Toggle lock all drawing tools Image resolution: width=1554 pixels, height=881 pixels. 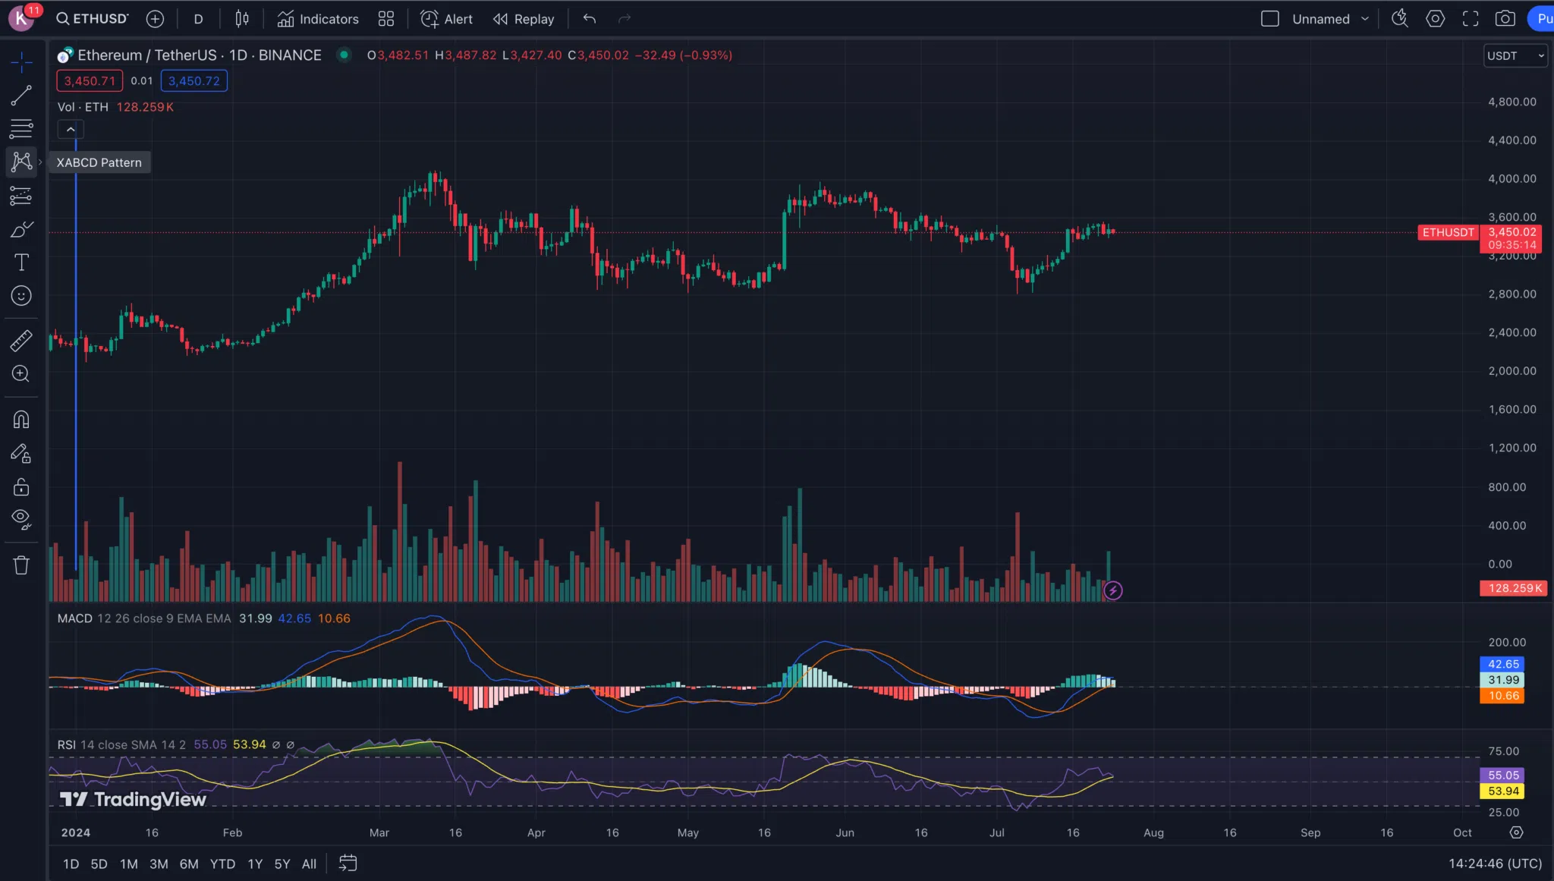[x=21, y=487]
